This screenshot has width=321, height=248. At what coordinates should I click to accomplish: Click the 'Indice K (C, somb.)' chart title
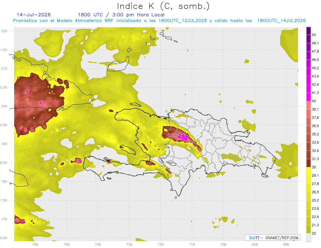pos(163,6)
